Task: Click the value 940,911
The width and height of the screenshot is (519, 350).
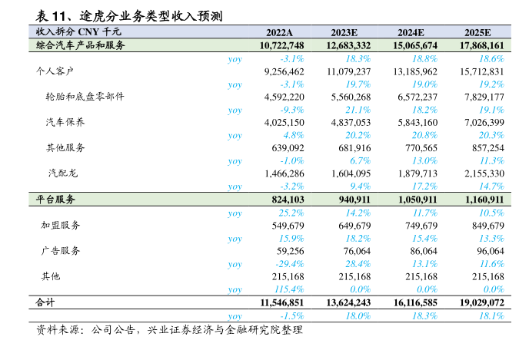Action: (354, 200)
